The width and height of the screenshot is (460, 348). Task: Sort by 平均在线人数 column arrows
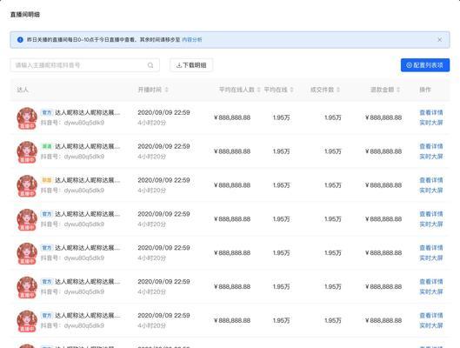pos(259,90)
